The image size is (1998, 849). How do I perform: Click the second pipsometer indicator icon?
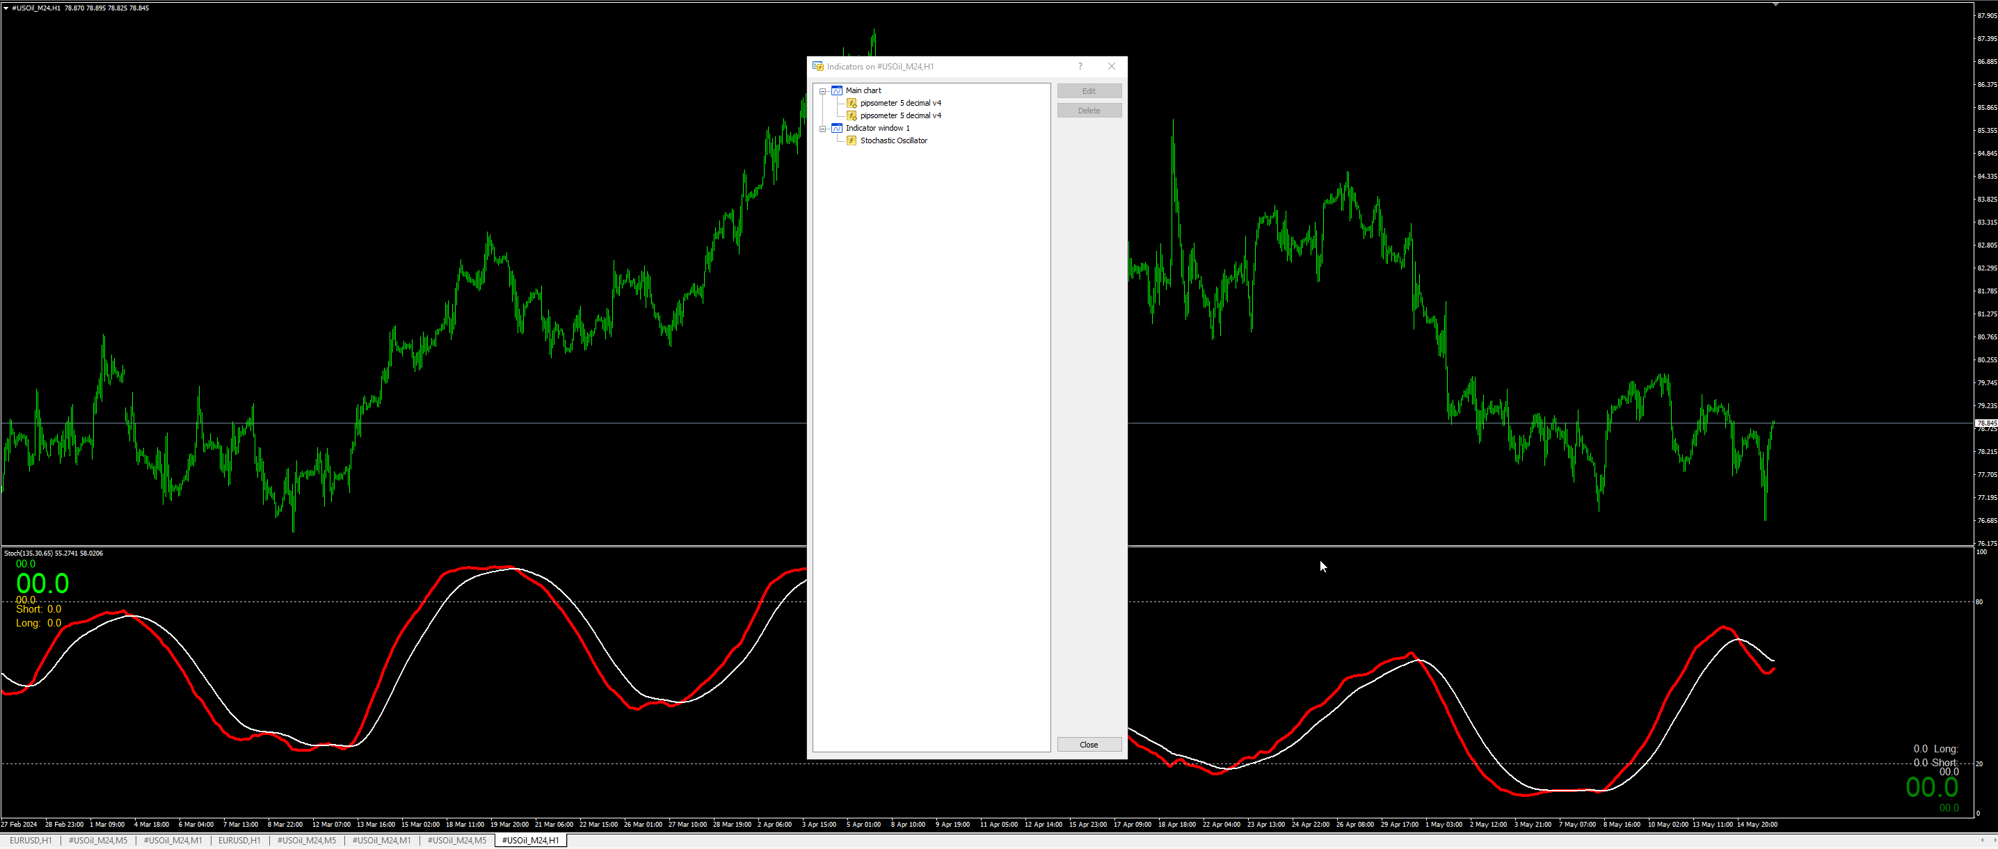(851, 115)
